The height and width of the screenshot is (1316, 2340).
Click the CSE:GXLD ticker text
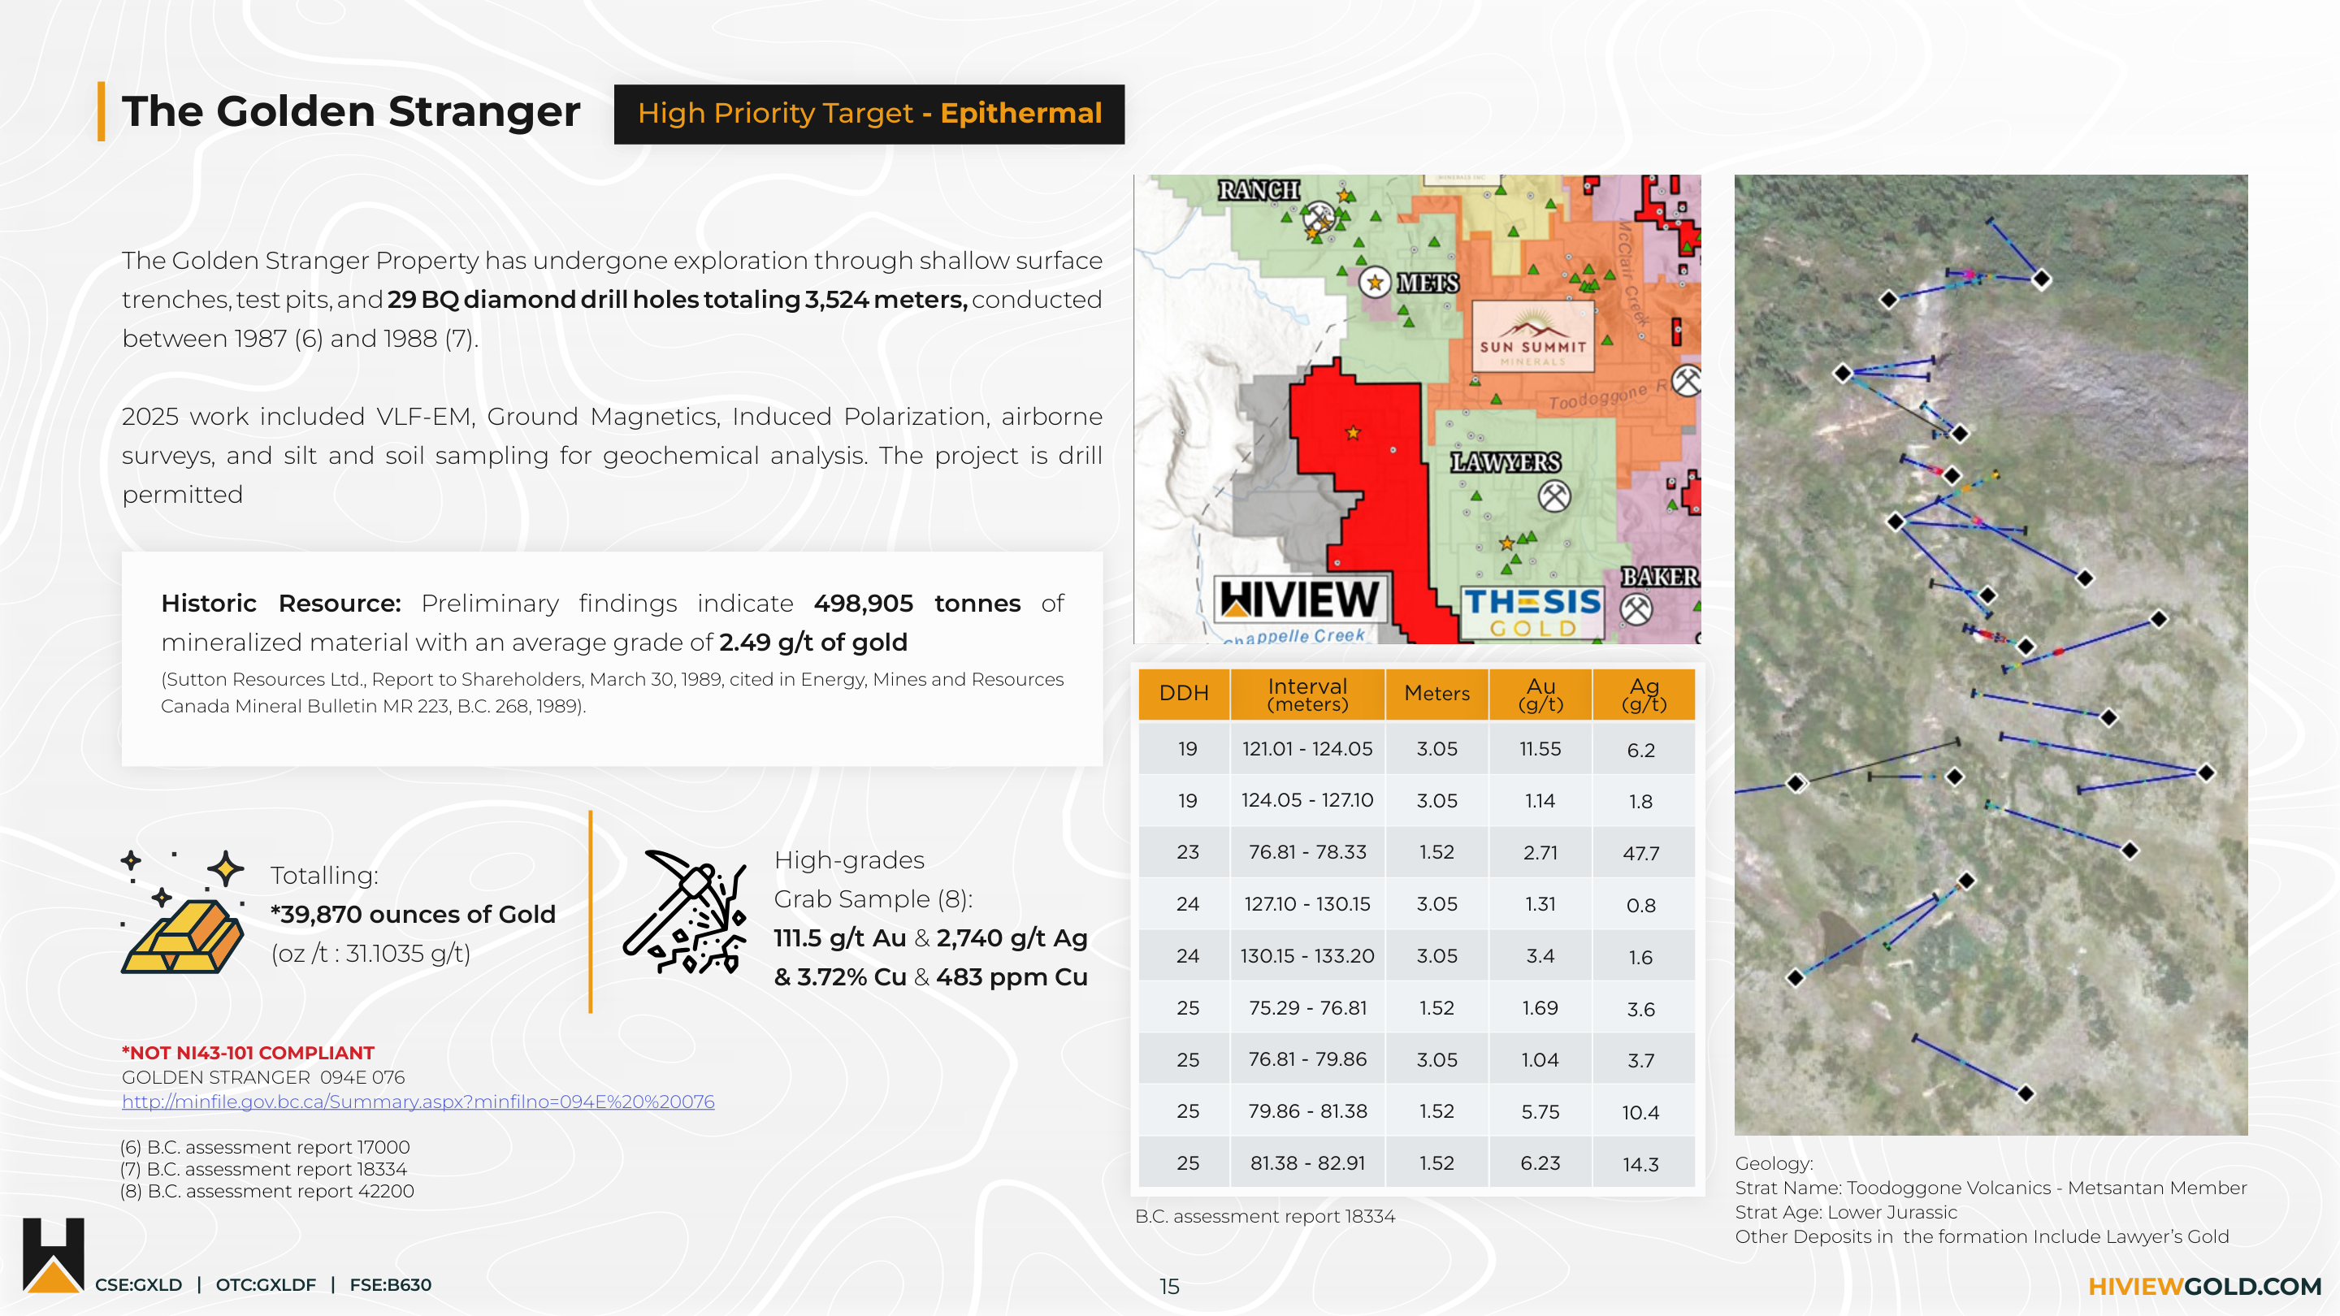138,1285
